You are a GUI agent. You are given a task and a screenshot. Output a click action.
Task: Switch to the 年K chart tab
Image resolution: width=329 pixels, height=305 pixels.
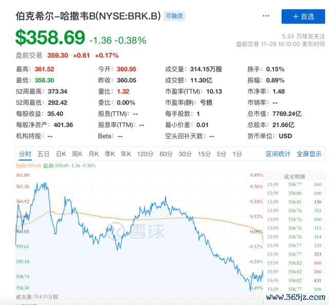126,154
